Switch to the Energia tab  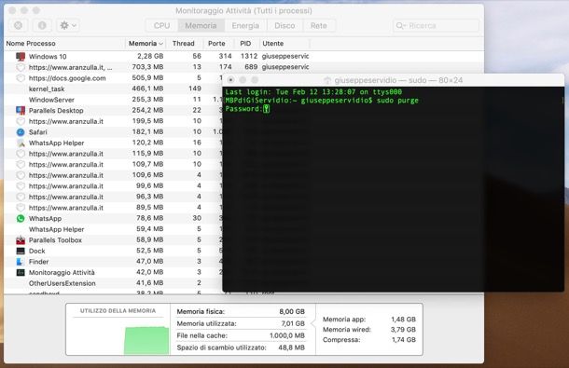(x=245, y=26)
